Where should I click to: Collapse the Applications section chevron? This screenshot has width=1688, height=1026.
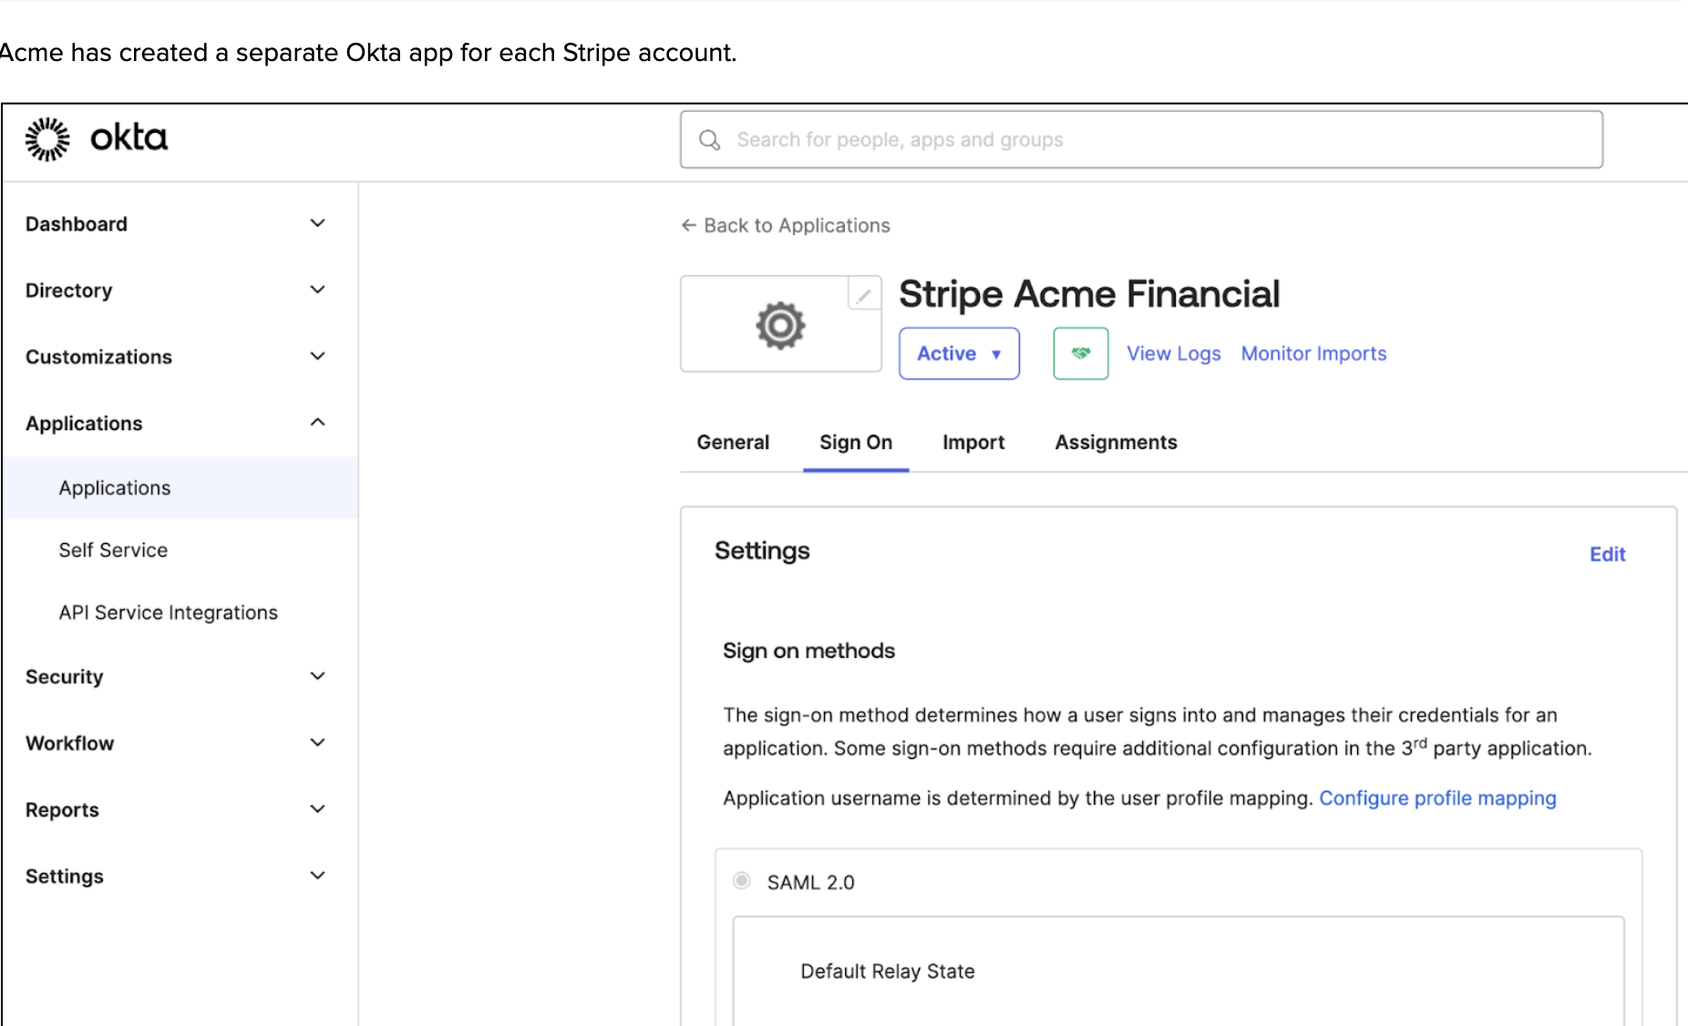tap(317, 422)
